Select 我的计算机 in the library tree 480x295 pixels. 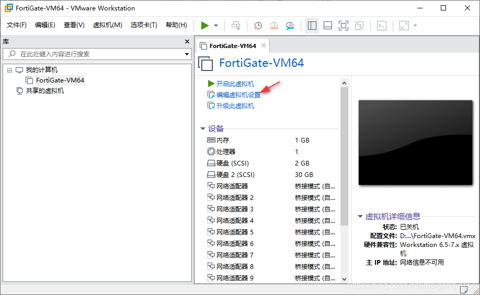click(x=42, y=70)
